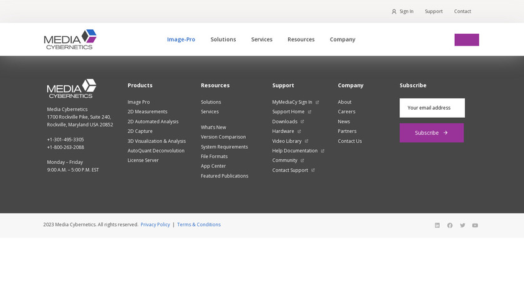Click the white footer Media Cybernetics logo
Screen dimensions: 524x294
[x=71, y=88]
